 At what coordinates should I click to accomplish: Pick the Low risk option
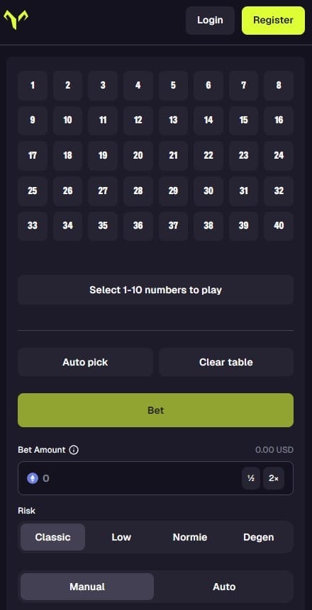(x=121, y=537)
